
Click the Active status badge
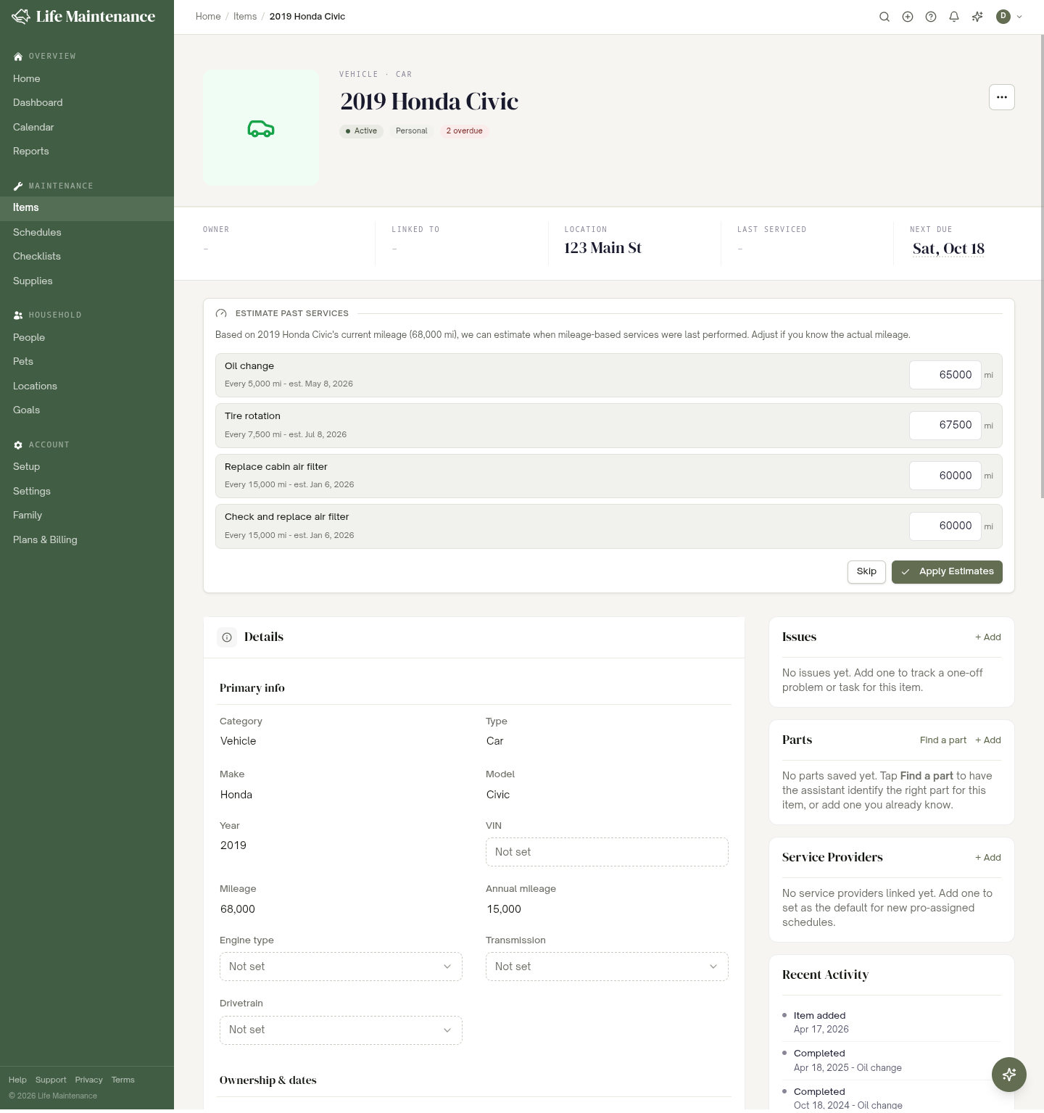click(361, 131)
